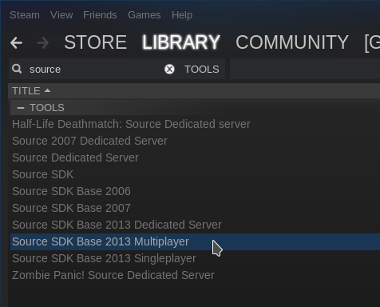Switch to the STORE section
This screenshot has width=380, height=307.
96,42
